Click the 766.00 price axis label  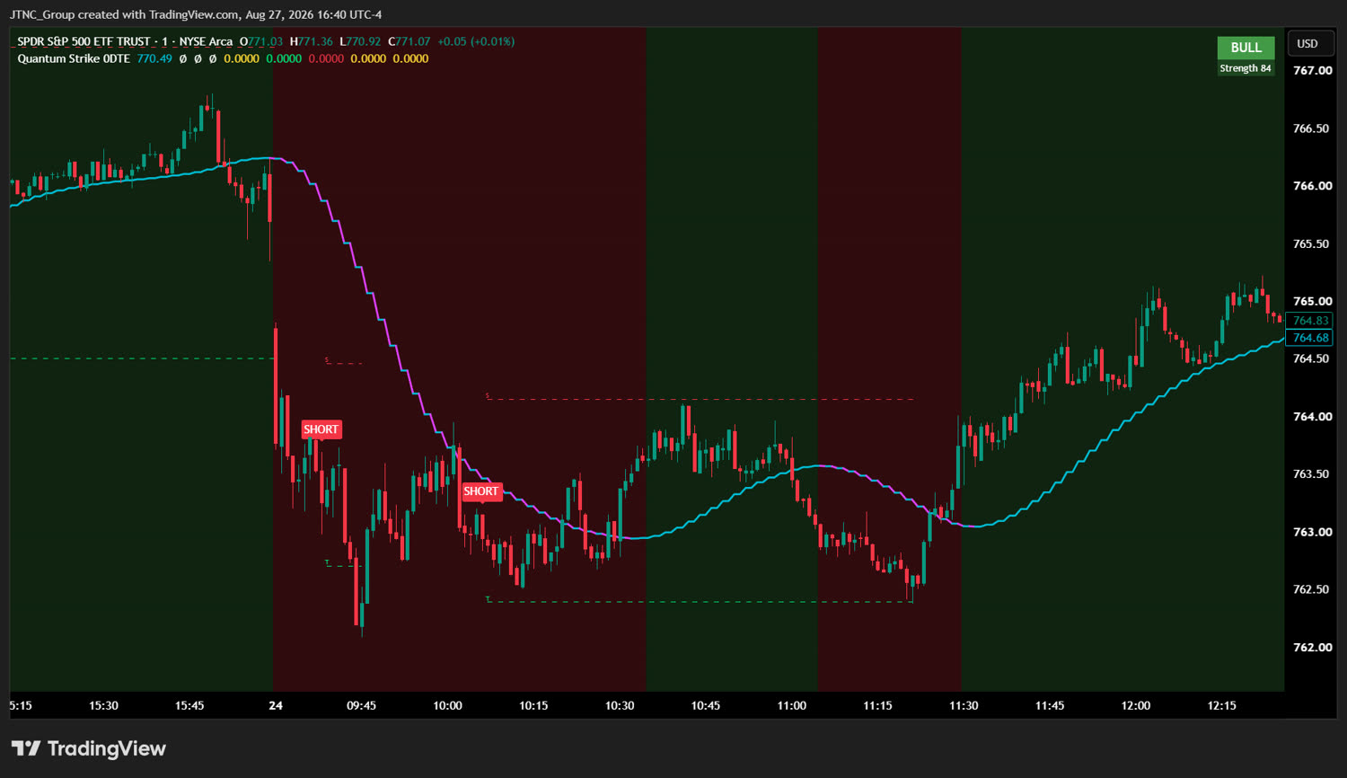tap(1312, 186)
